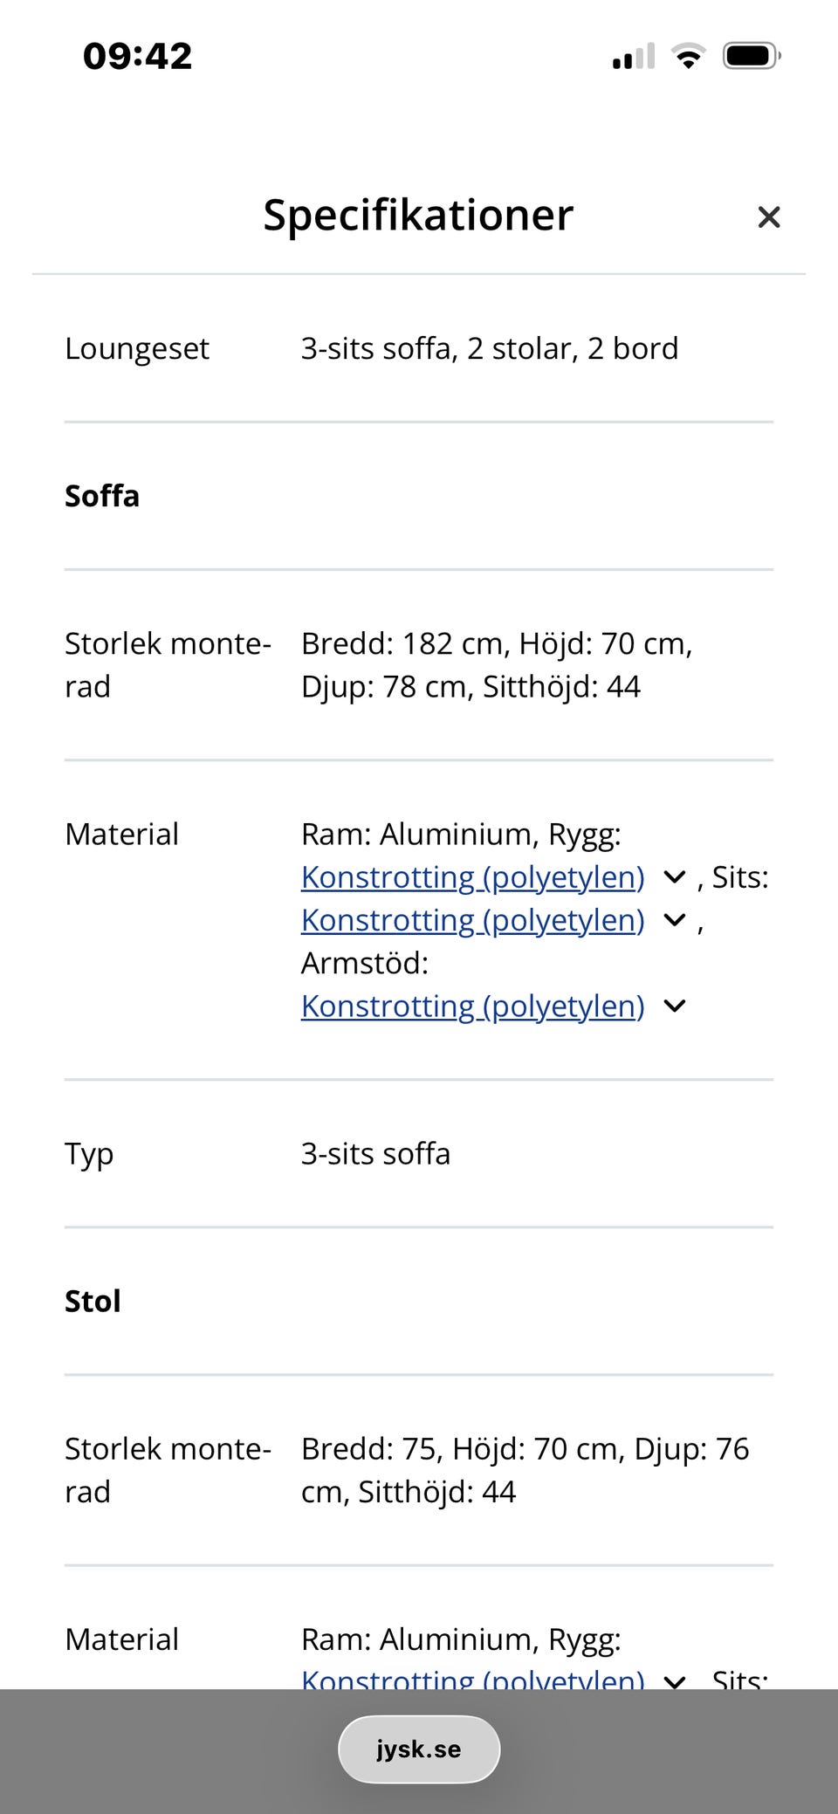This screenshot has height=1814, width=838.
Task: Tap the 09:42 clock in status bar
Action: pyautogui.click(x=138, y=57)
